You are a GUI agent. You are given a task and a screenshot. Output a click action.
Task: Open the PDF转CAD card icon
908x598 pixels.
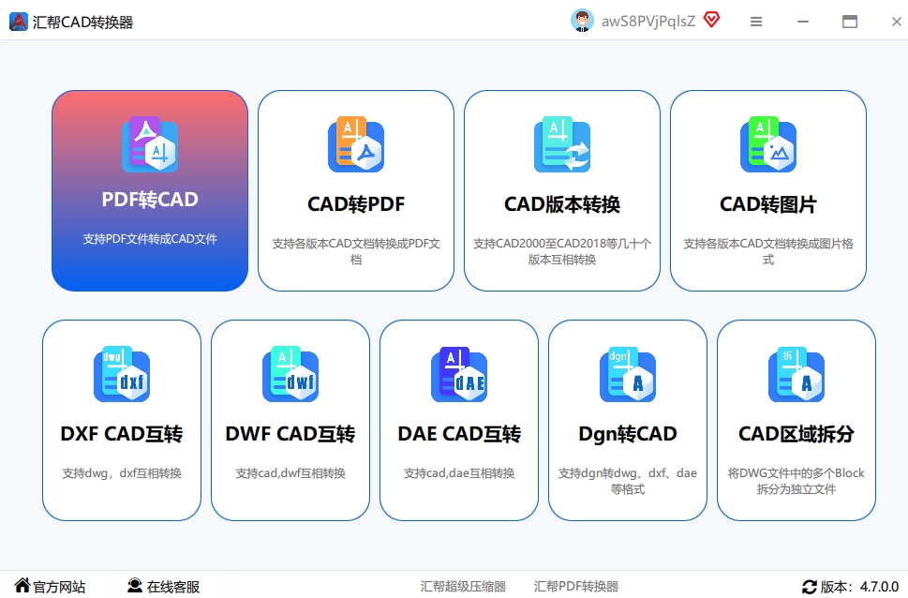[x=150, y=144]
